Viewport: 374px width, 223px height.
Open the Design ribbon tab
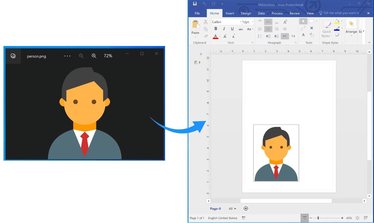(x=246, y=13)
